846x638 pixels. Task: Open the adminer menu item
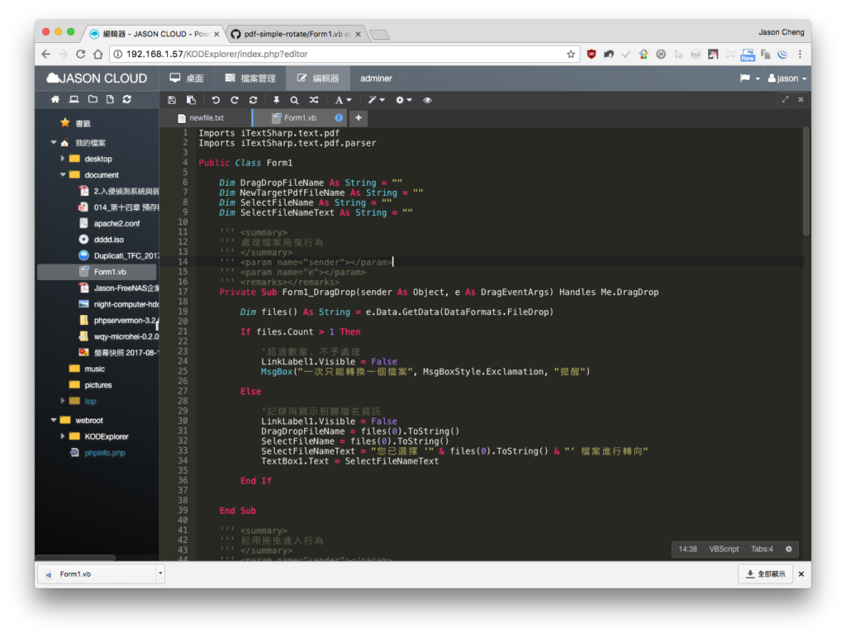click(x=376, y=79)
